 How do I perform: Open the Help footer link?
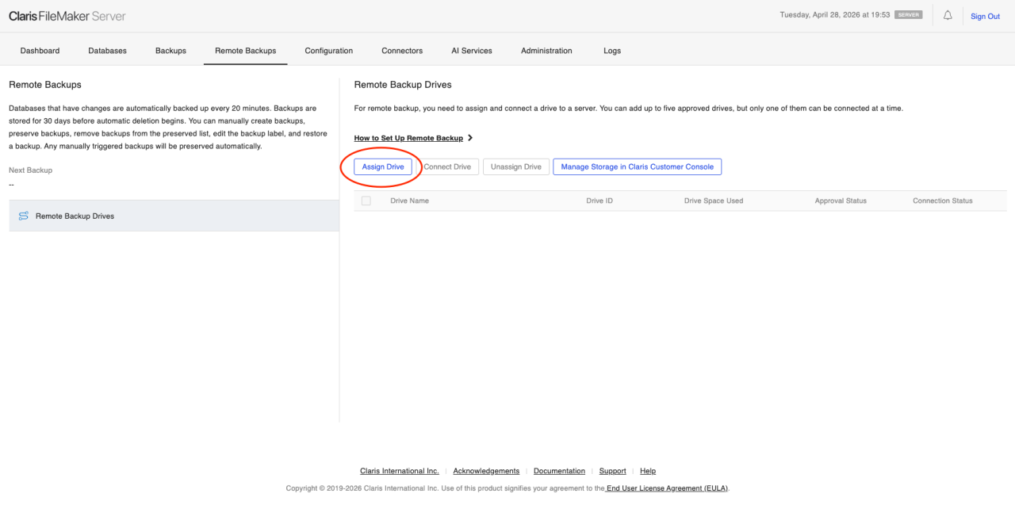(648, 471)
